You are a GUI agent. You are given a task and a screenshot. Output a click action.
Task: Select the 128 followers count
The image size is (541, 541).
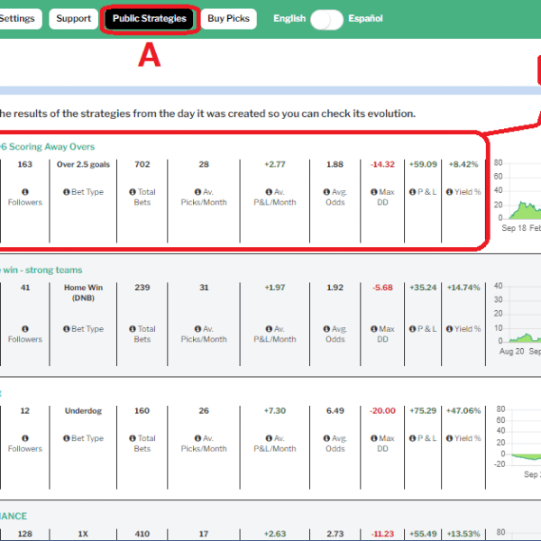[25, 534]
